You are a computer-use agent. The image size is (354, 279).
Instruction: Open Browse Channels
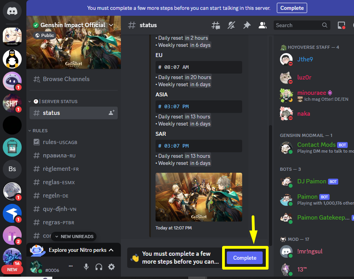tap(74, 79)
